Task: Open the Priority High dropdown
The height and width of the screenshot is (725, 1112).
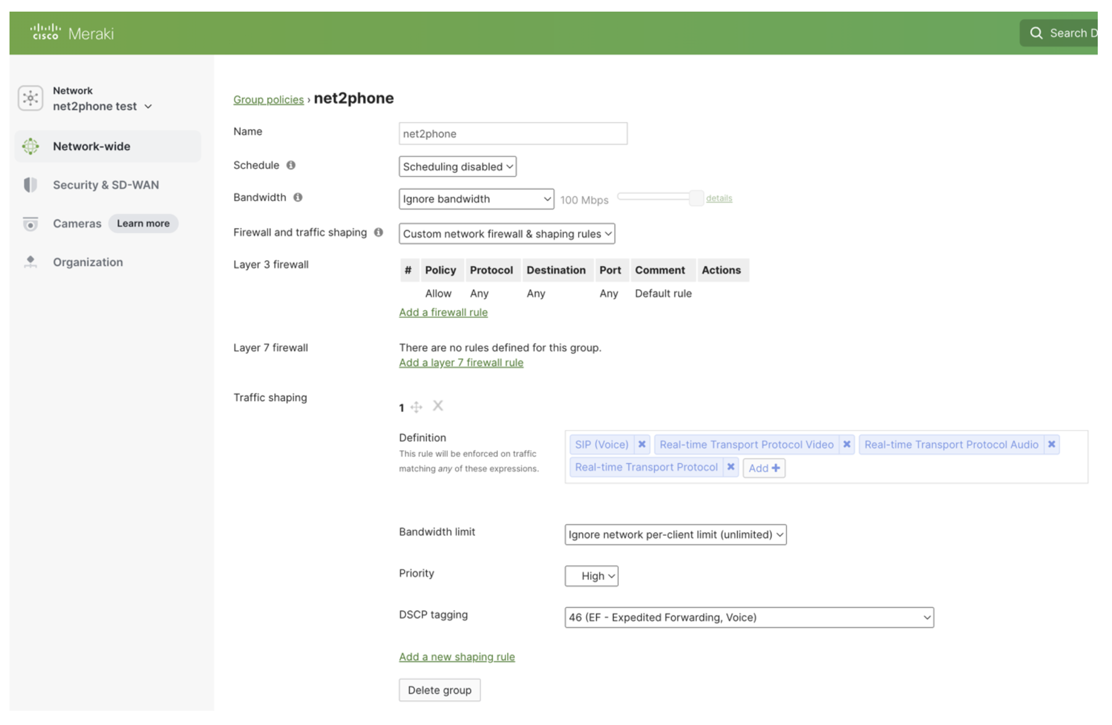Action: [x=591, y=576]
